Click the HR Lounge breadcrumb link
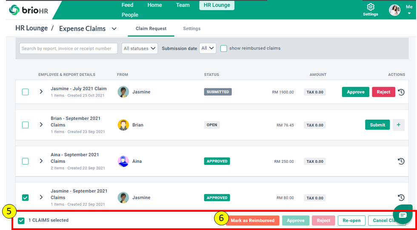This screenshot has width=417, height=230. (x=31, y=28)
